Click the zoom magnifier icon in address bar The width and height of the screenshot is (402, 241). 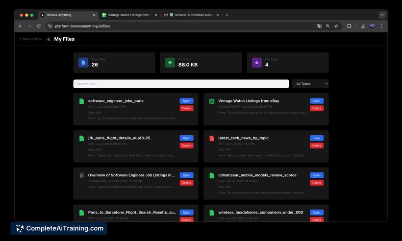[x=327, y=26]
